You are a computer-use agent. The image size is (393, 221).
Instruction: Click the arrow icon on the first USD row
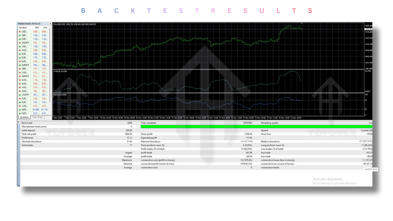click(x=19, y=32)
